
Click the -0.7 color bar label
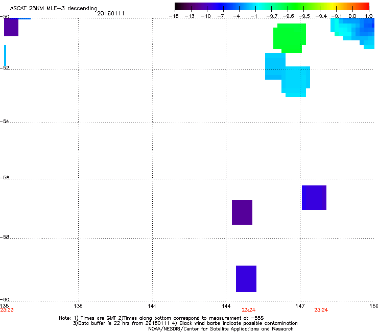click(272, 16)
